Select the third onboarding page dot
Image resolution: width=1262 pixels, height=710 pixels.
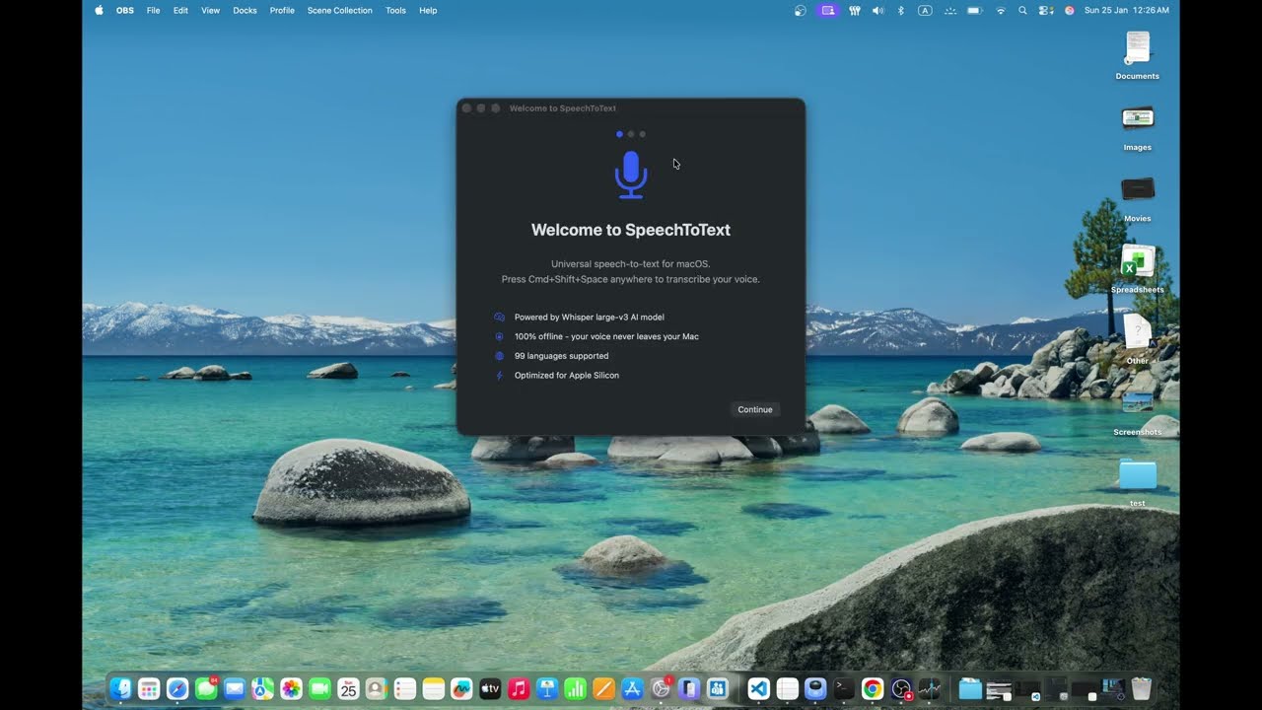click(643, 134)
